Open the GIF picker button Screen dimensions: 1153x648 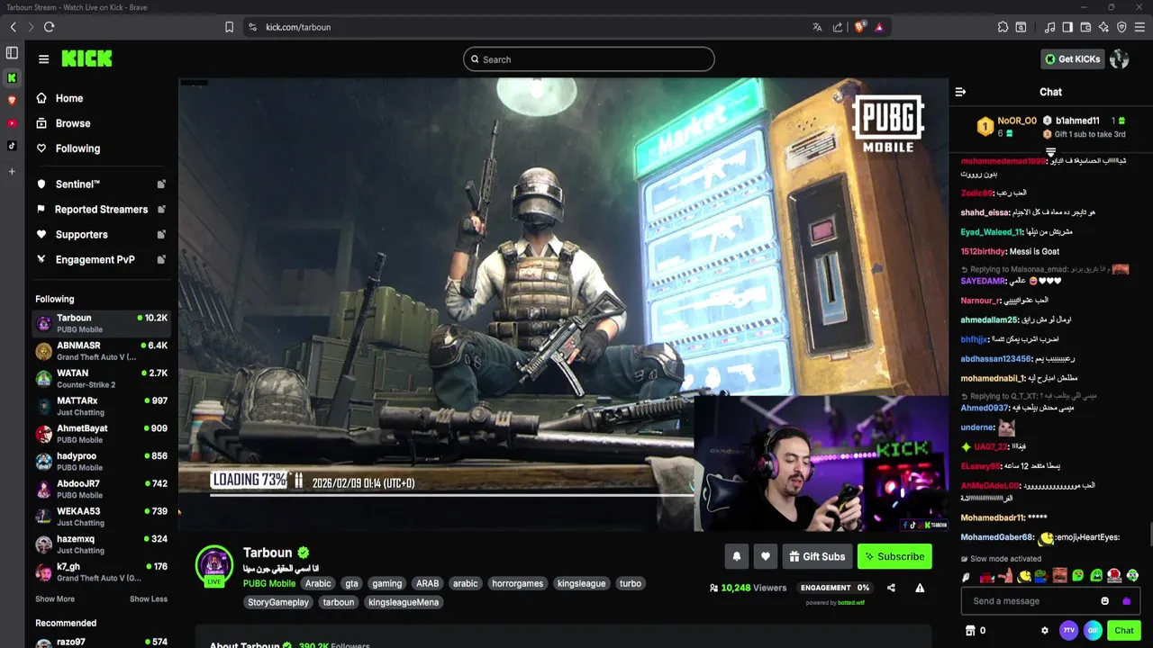point(1093,630)
